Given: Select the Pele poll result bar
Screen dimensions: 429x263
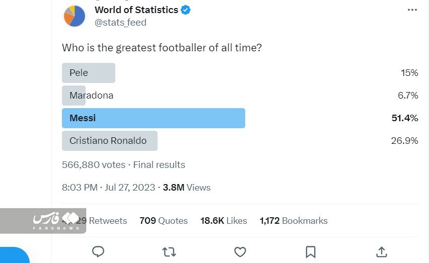Looking at the screenshot, I should click(x=89, y=73).
